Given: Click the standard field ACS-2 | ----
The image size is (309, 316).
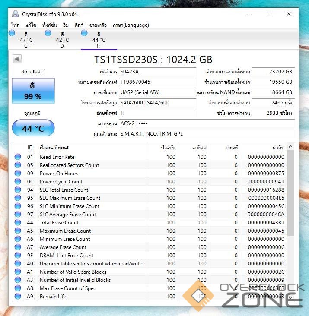Looking at the screenshot, I should point(207,123).
